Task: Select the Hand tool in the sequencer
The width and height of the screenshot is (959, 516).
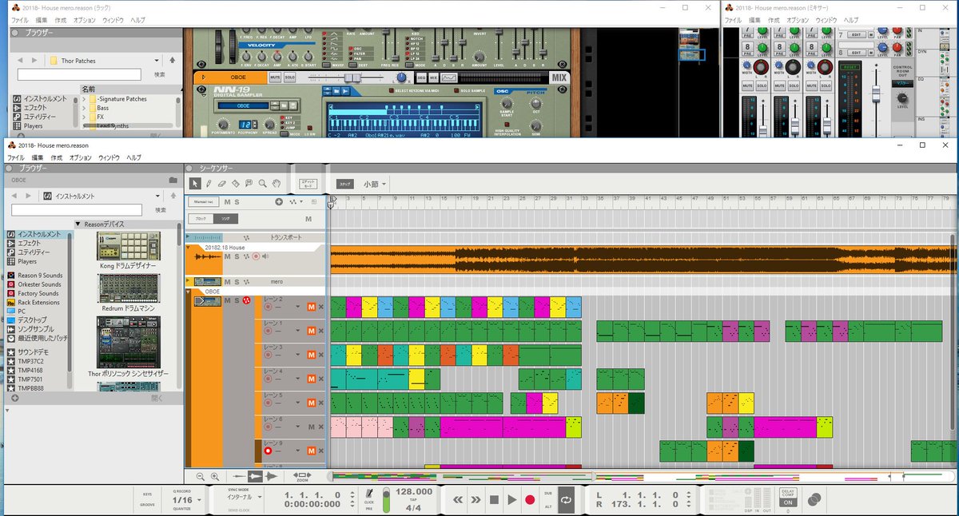Action: point(276,183)
